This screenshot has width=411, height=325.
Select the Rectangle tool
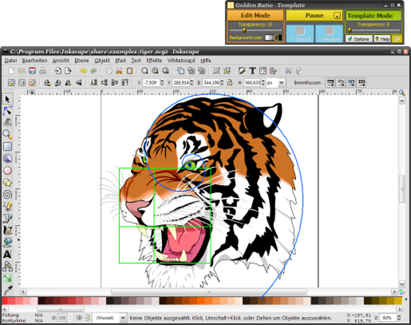[x=8, y=146]
